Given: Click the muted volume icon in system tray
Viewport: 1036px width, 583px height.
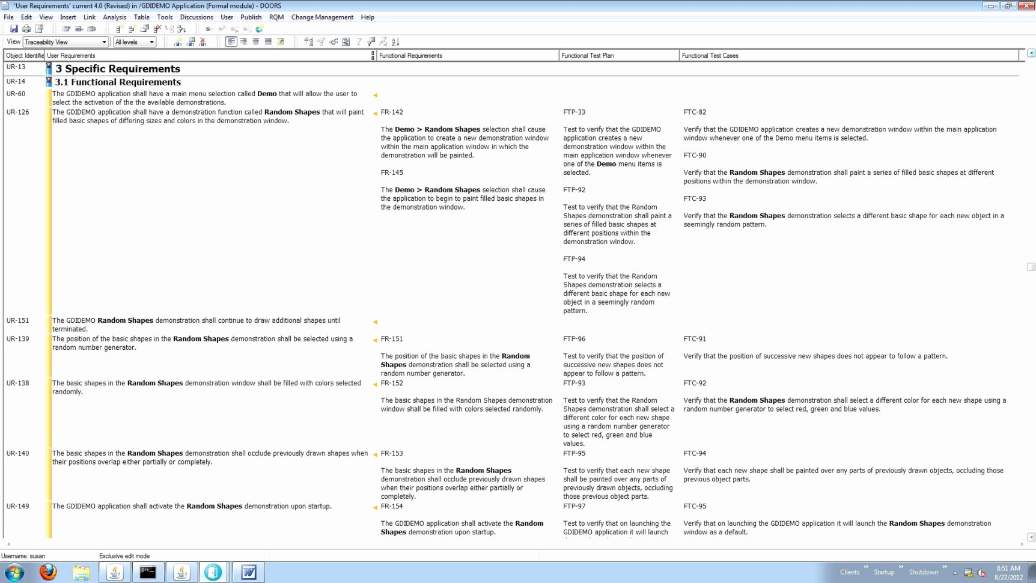Looking at the screenshot, I should point(981,573).
